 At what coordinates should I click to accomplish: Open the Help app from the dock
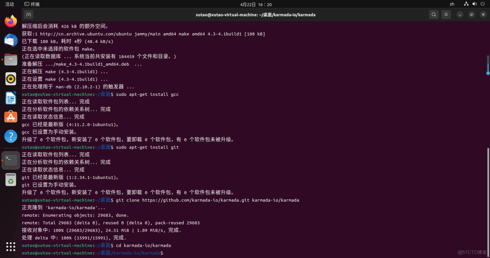tap(10, 136)
